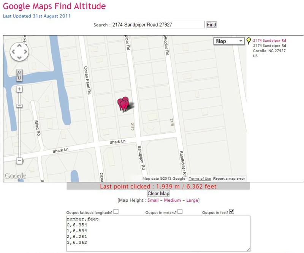Click the Clear Map button
Screen dimensions: 304x253
pos(158,193)
